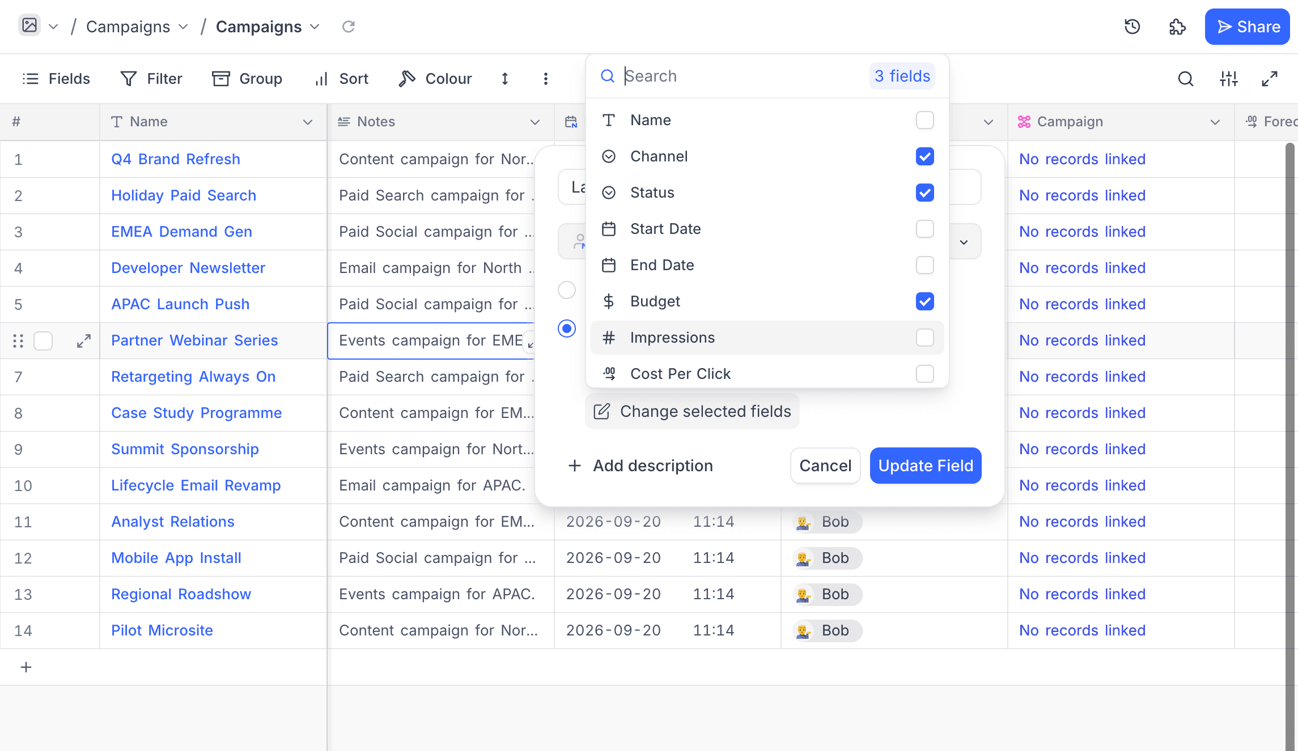Open the Sort menu
The height and width of the screenshot is (751, 1298).
(x=342, y=79)
